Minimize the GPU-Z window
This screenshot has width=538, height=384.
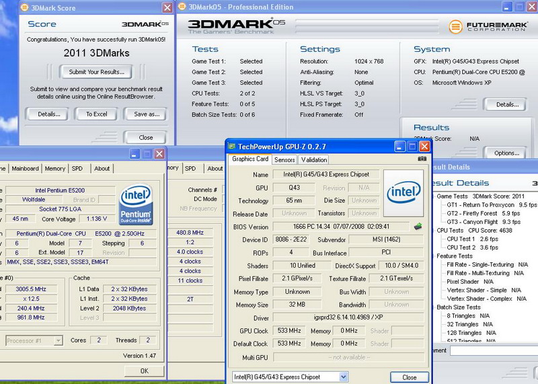click(x=399, y=147)
